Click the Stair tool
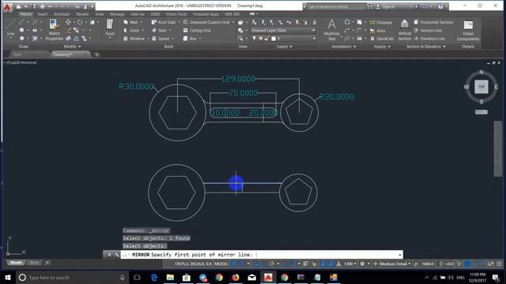This screenshot has width=506, height=284. pyautogui.click(x=160, y=30)
